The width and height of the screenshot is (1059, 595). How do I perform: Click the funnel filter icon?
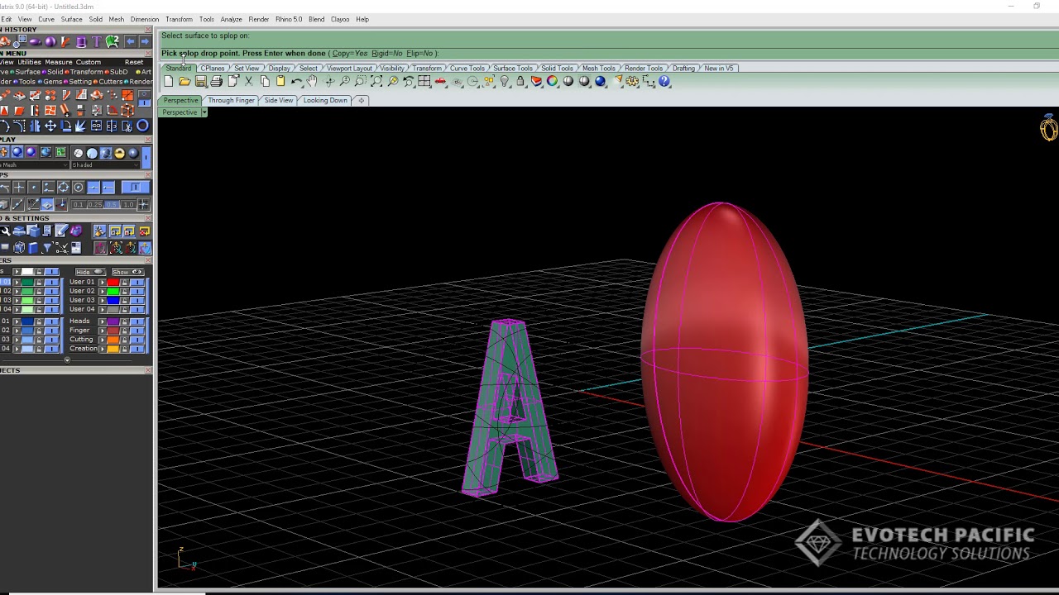click(x=47, y=248)
